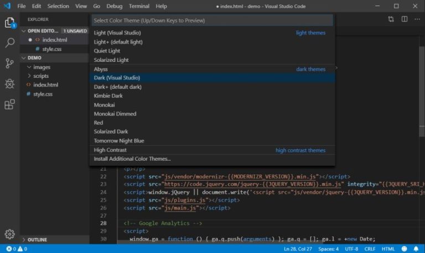Screen dimensions: 425x253
Task: Change the HTML language mode
Action: (388, 249)
